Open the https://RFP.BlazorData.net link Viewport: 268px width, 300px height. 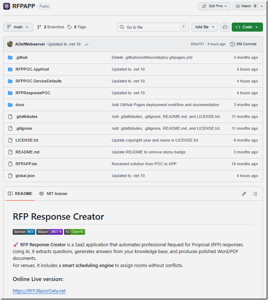point(39,291)
